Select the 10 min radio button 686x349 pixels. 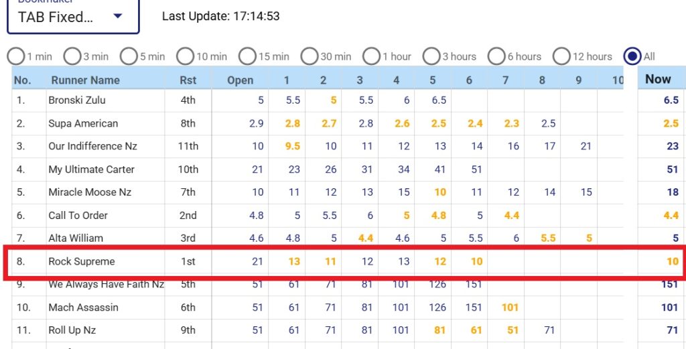(x=186, y=56)
